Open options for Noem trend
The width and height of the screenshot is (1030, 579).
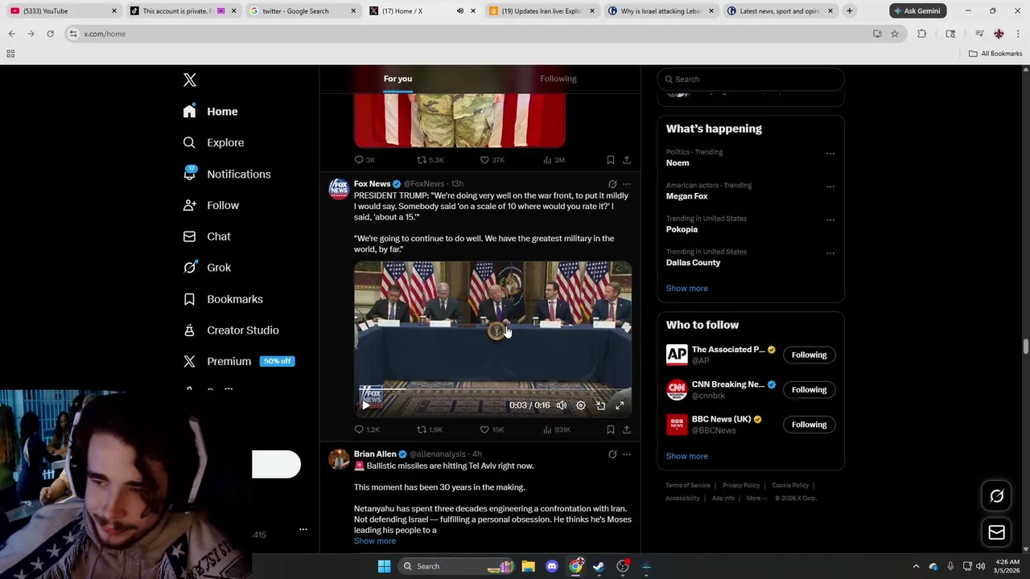click(830, 154)
